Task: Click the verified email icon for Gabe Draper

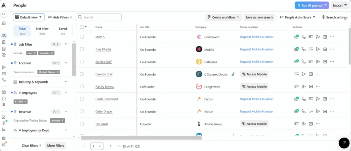Action: (x=296, y=111)
